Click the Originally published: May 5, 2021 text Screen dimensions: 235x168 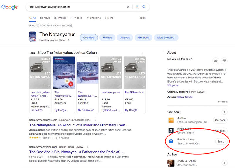click(186, 92)
